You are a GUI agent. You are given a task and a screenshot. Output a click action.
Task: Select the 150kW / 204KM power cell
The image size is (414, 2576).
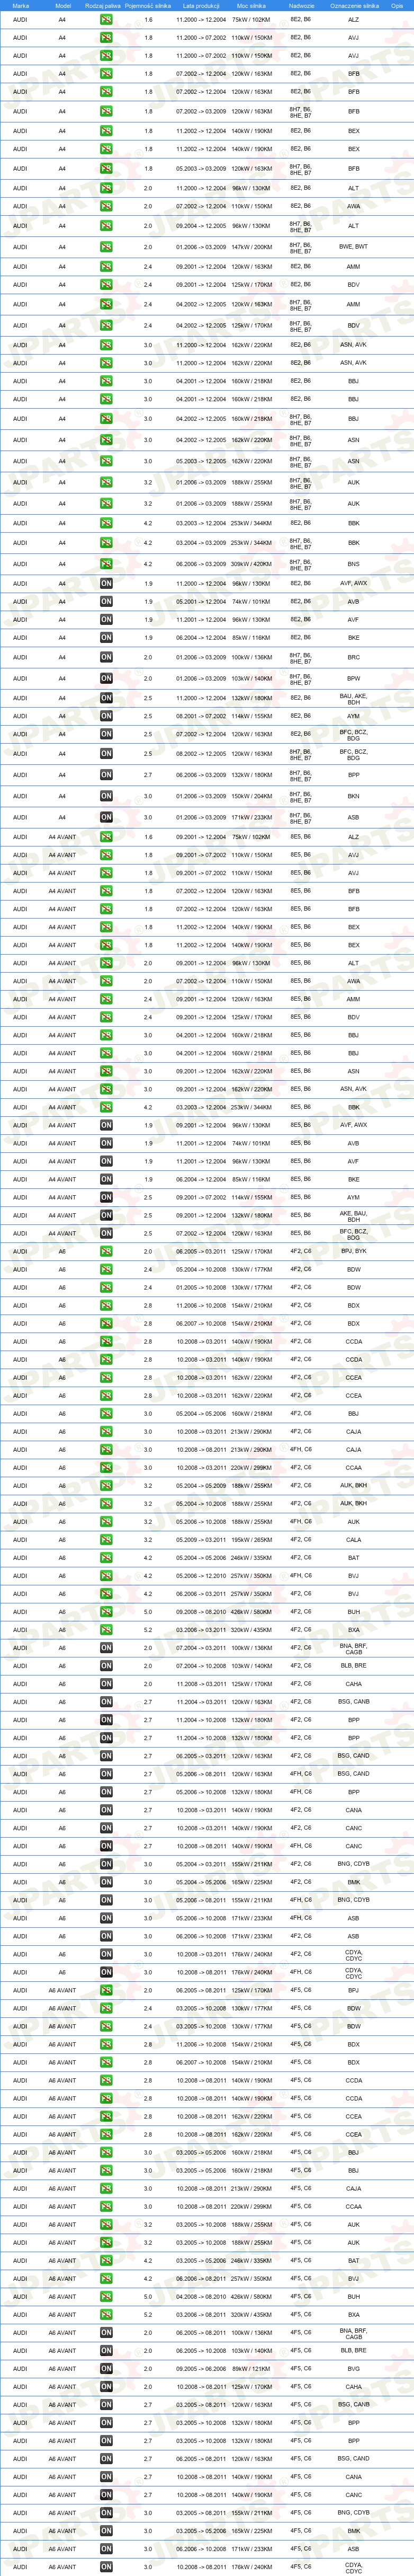pos(251,797)
